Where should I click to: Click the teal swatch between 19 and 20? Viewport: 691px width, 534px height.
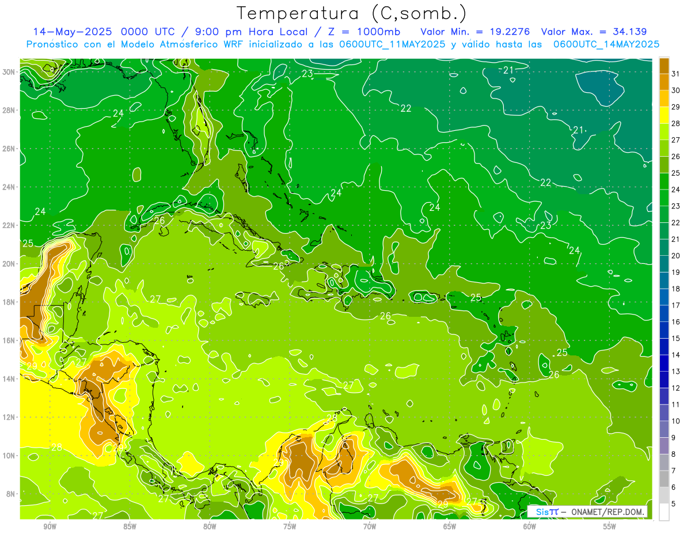pos(664,264)
